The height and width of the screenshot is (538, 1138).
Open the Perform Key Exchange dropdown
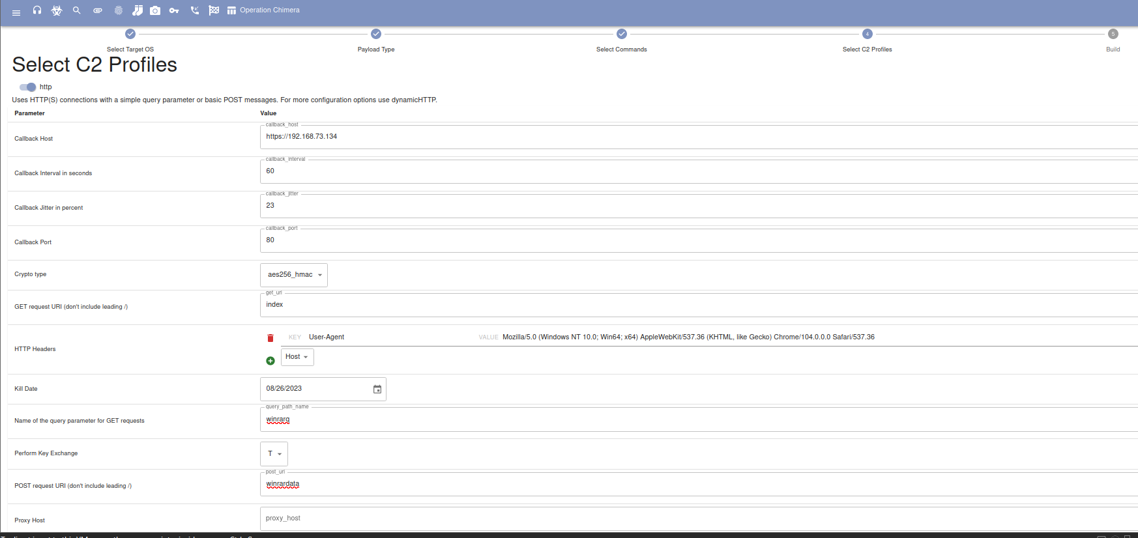pyautogui.click(x=274, y=454)
